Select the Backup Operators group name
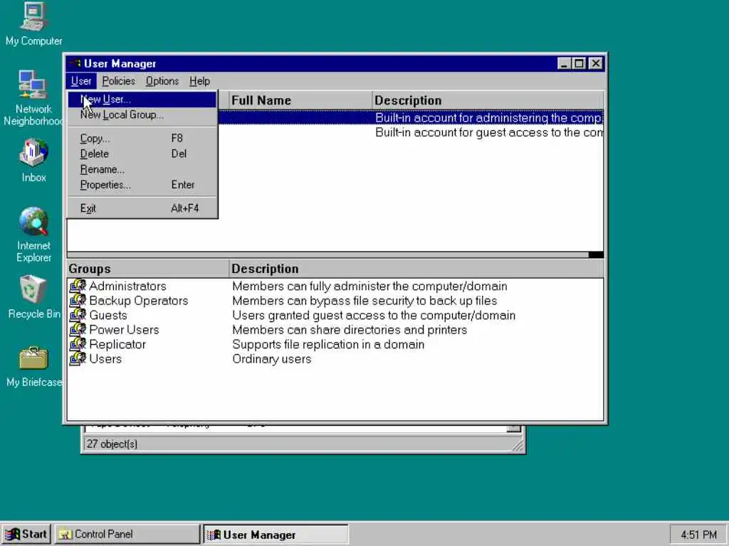The width and height of the screenshot is (729, 546). click(139, 301)
